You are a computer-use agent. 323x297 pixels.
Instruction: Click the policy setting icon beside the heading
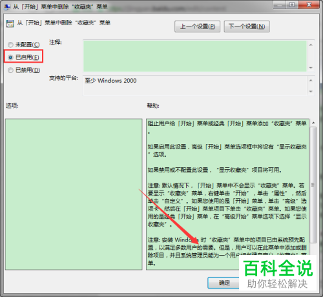10,23
